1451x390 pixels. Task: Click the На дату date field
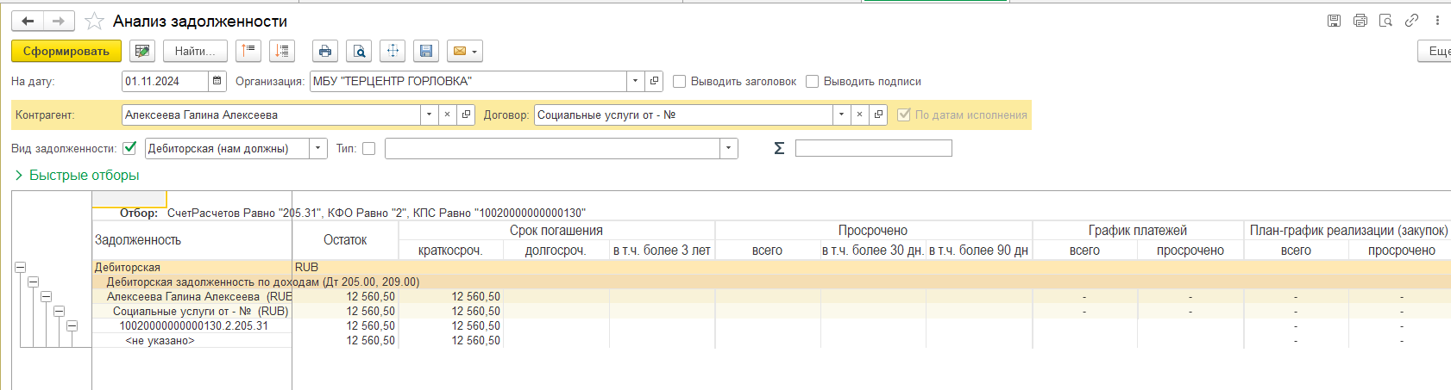[x=165, y=81]
